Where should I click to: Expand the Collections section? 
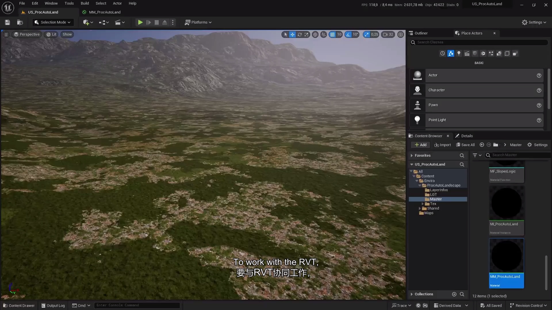412,294
